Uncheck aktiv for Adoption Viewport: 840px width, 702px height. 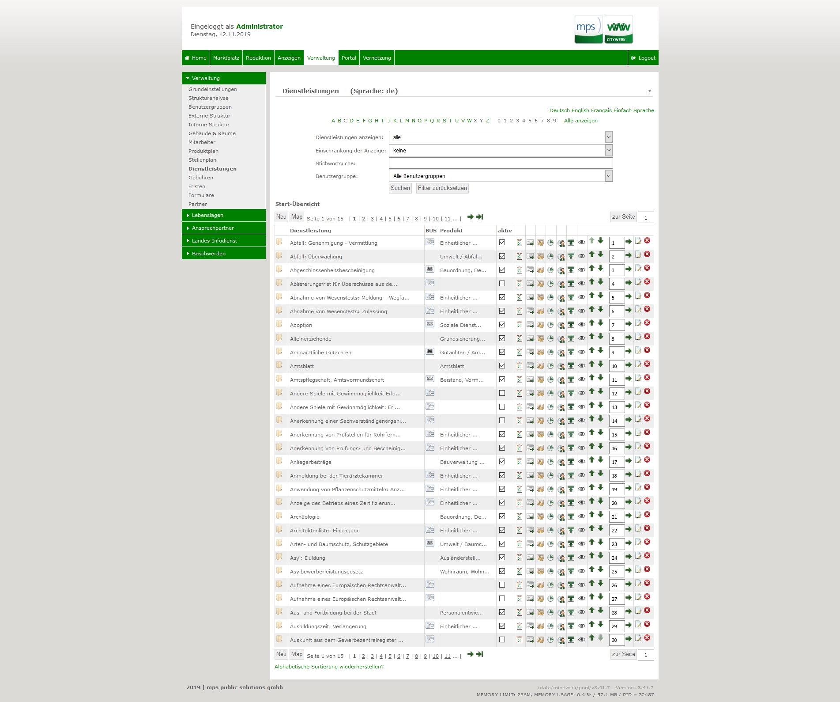[502, 325]
